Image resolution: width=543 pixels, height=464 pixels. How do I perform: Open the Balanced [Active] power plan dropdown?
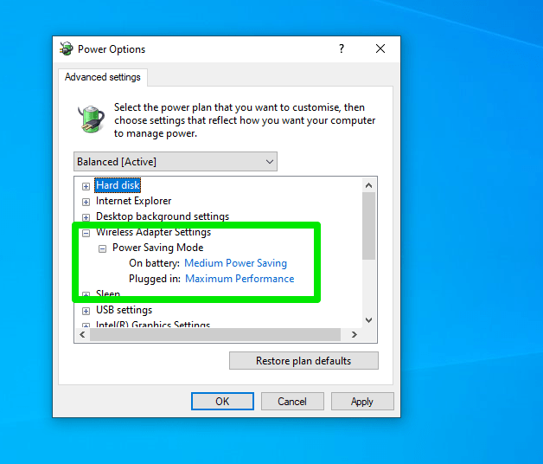[176, 162]
